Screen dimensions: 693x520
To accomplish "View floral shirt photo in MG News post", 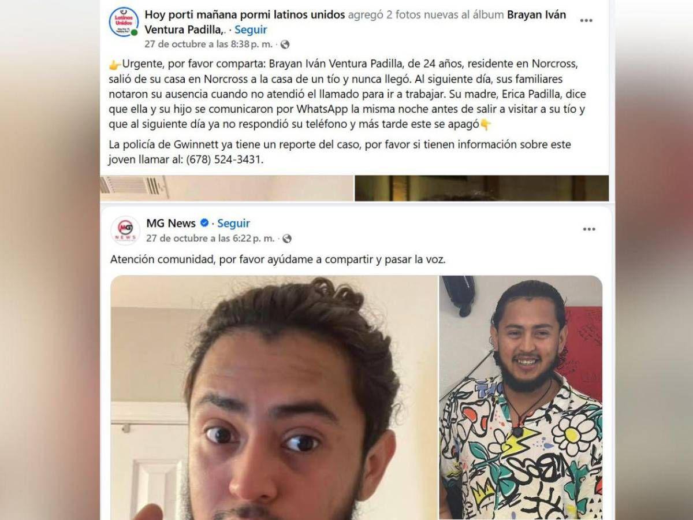I will (520, 398).
